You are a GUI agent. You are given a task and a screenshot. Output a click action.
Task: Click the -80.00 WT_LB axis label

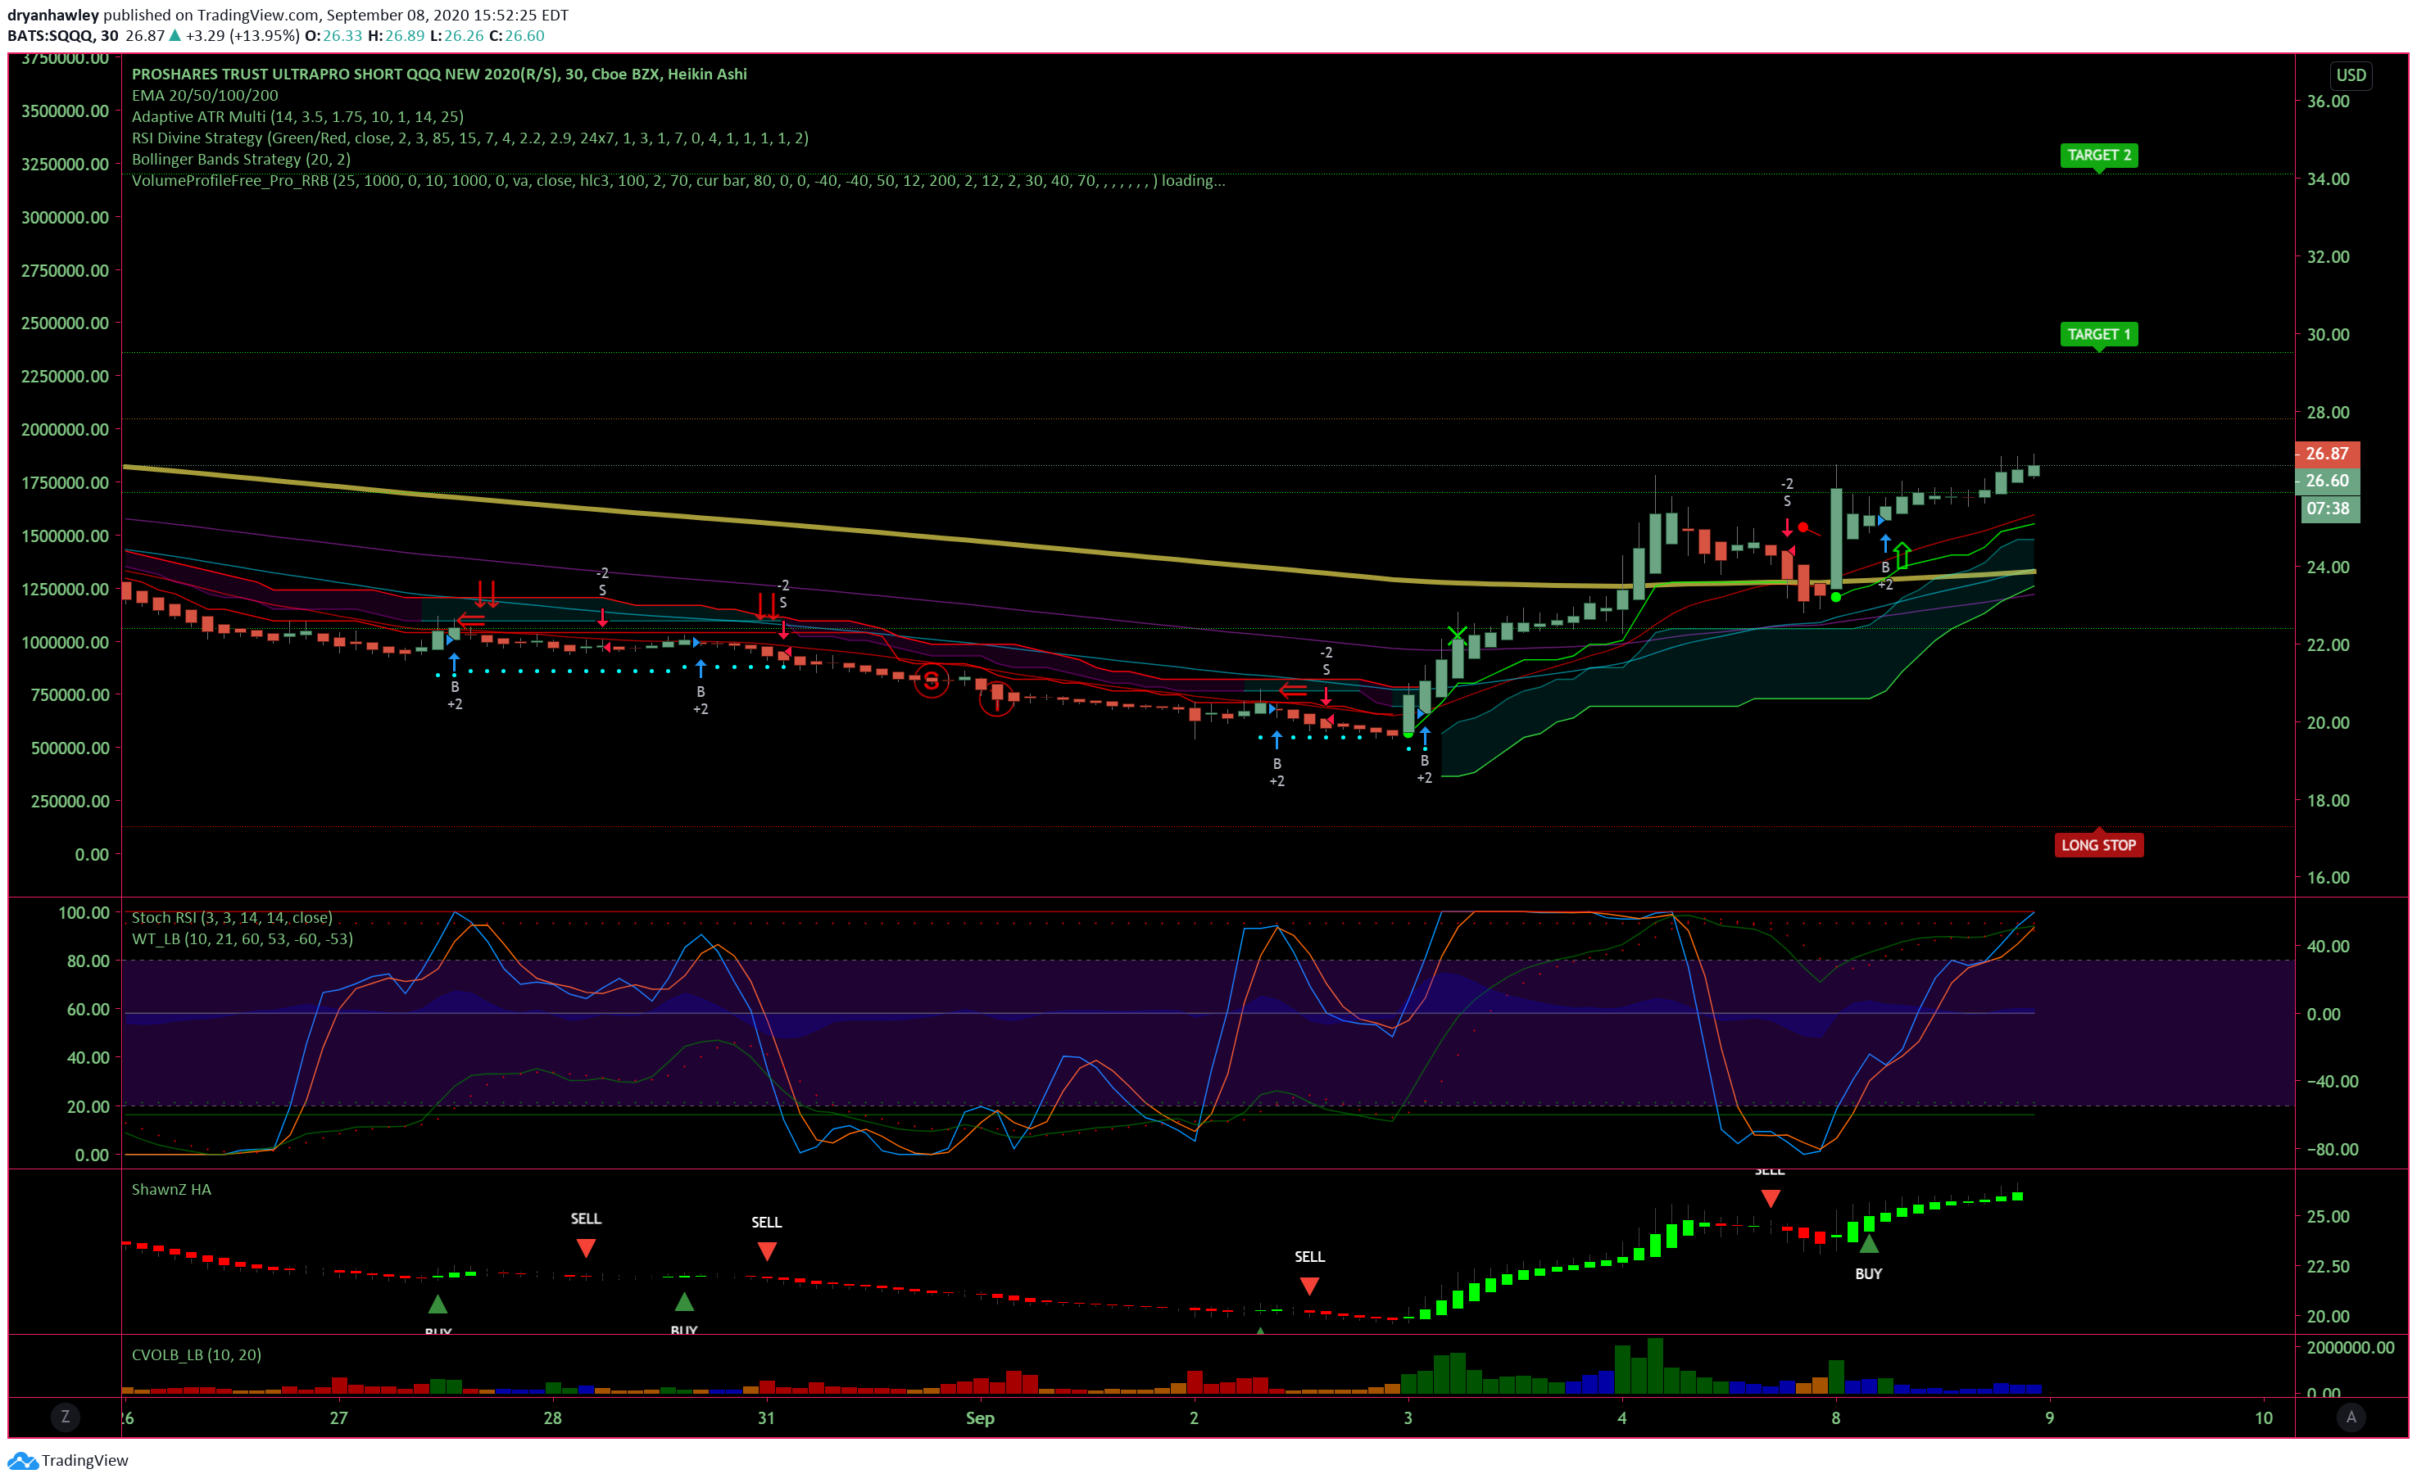[2331, 1149]
